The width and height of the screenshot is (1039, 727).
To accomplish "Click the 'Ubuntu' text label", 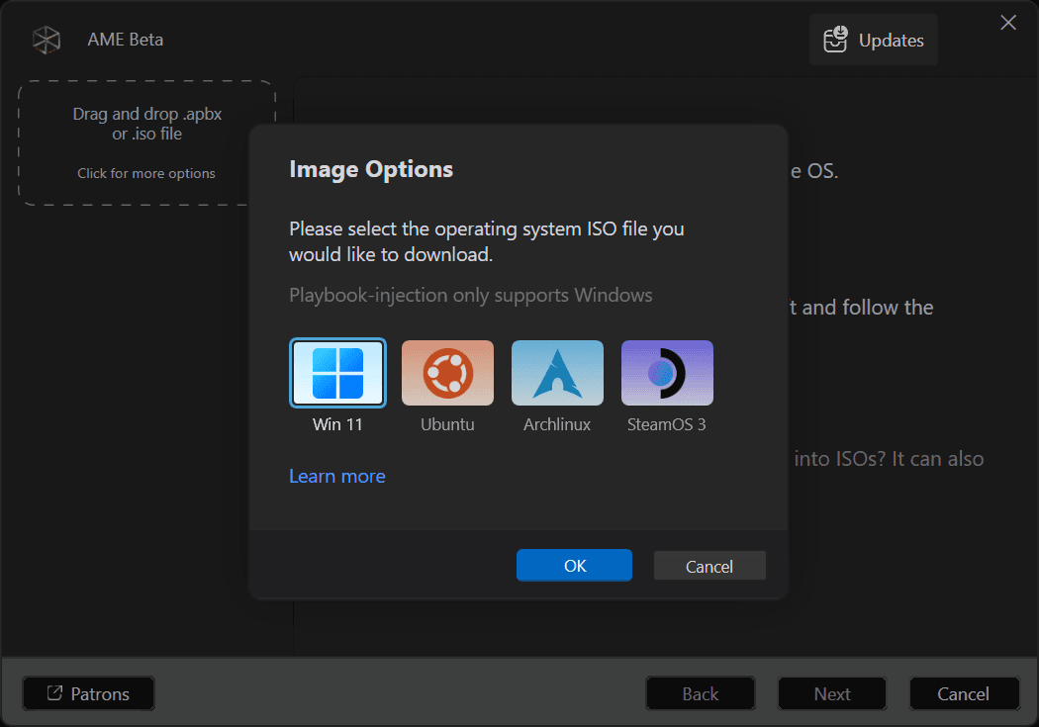I will pyautogui.click(x=447, y=424).
